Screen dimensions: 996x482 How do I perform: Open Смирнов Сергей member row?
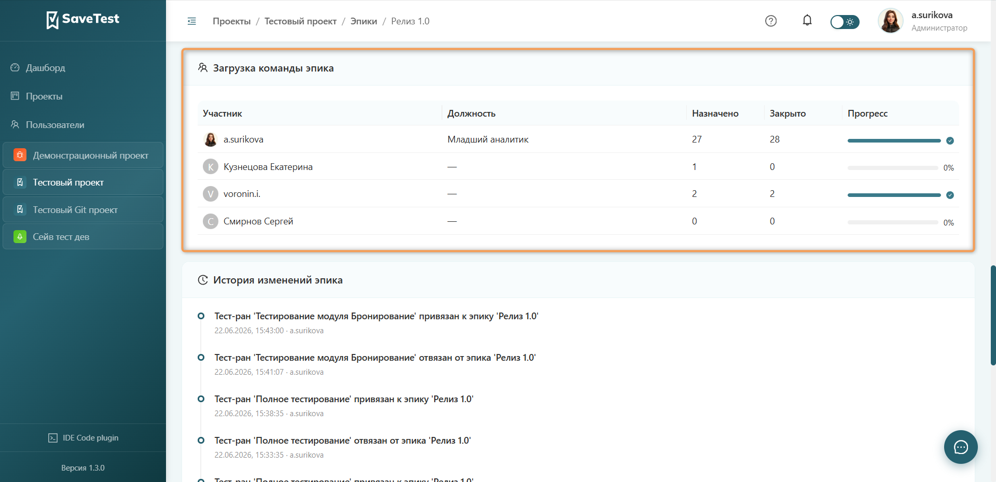(x=578, y=221)
